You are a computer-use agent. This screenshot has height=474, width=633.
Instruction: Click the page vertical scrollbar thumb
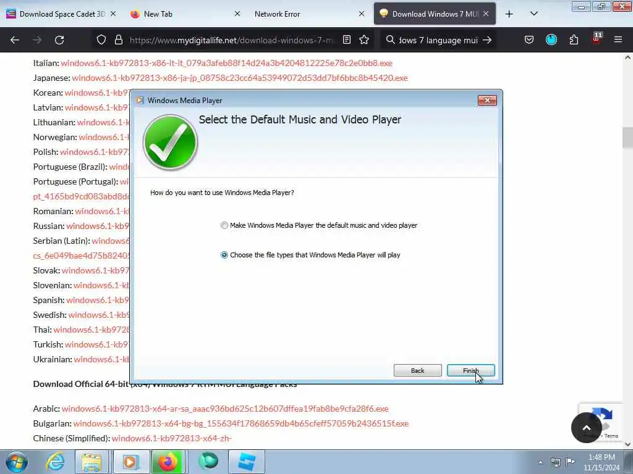627,138
